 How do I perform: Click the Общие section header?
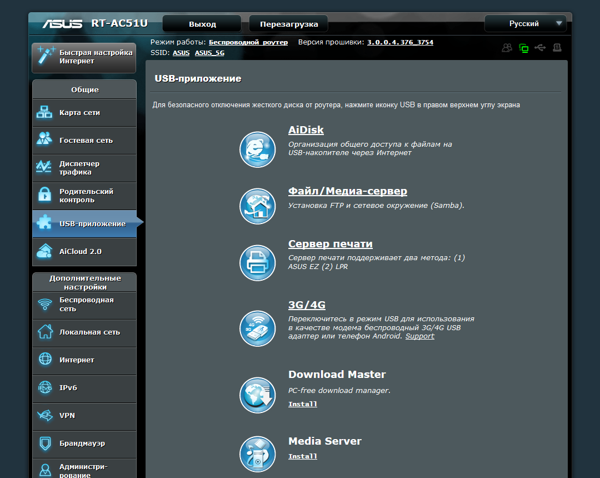84,89
